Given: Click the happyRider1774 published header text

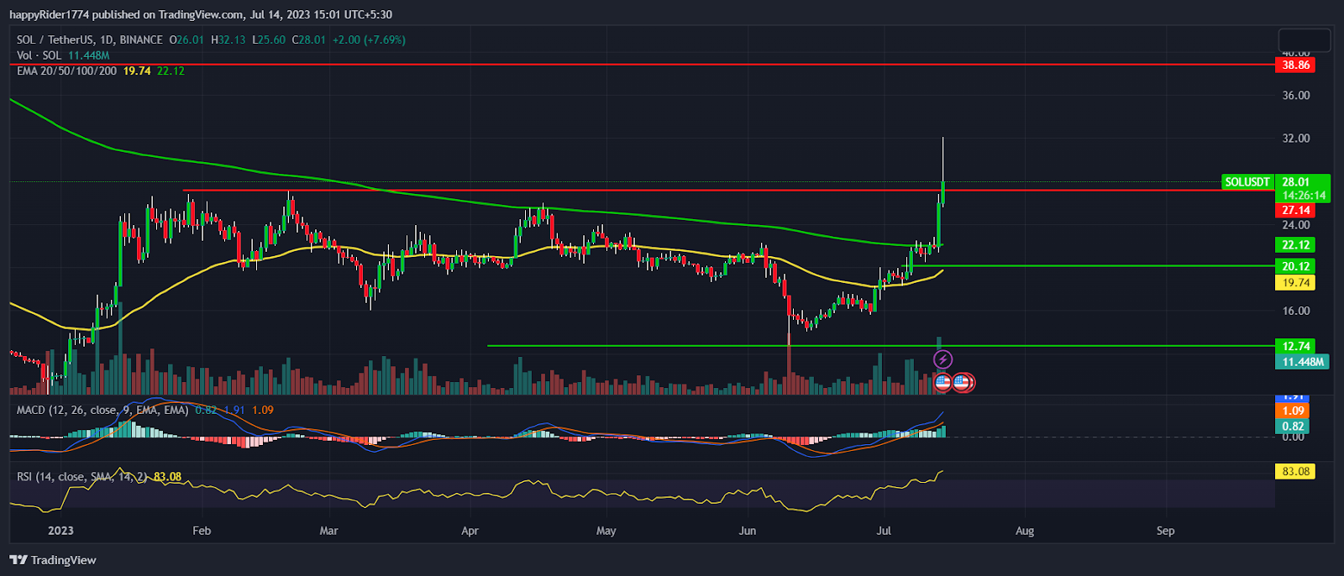Looking at the screenshot, I should [201, 14].
